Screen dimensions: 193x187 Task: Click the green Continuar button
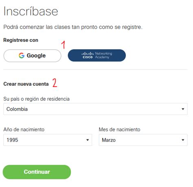pos(37,172)
